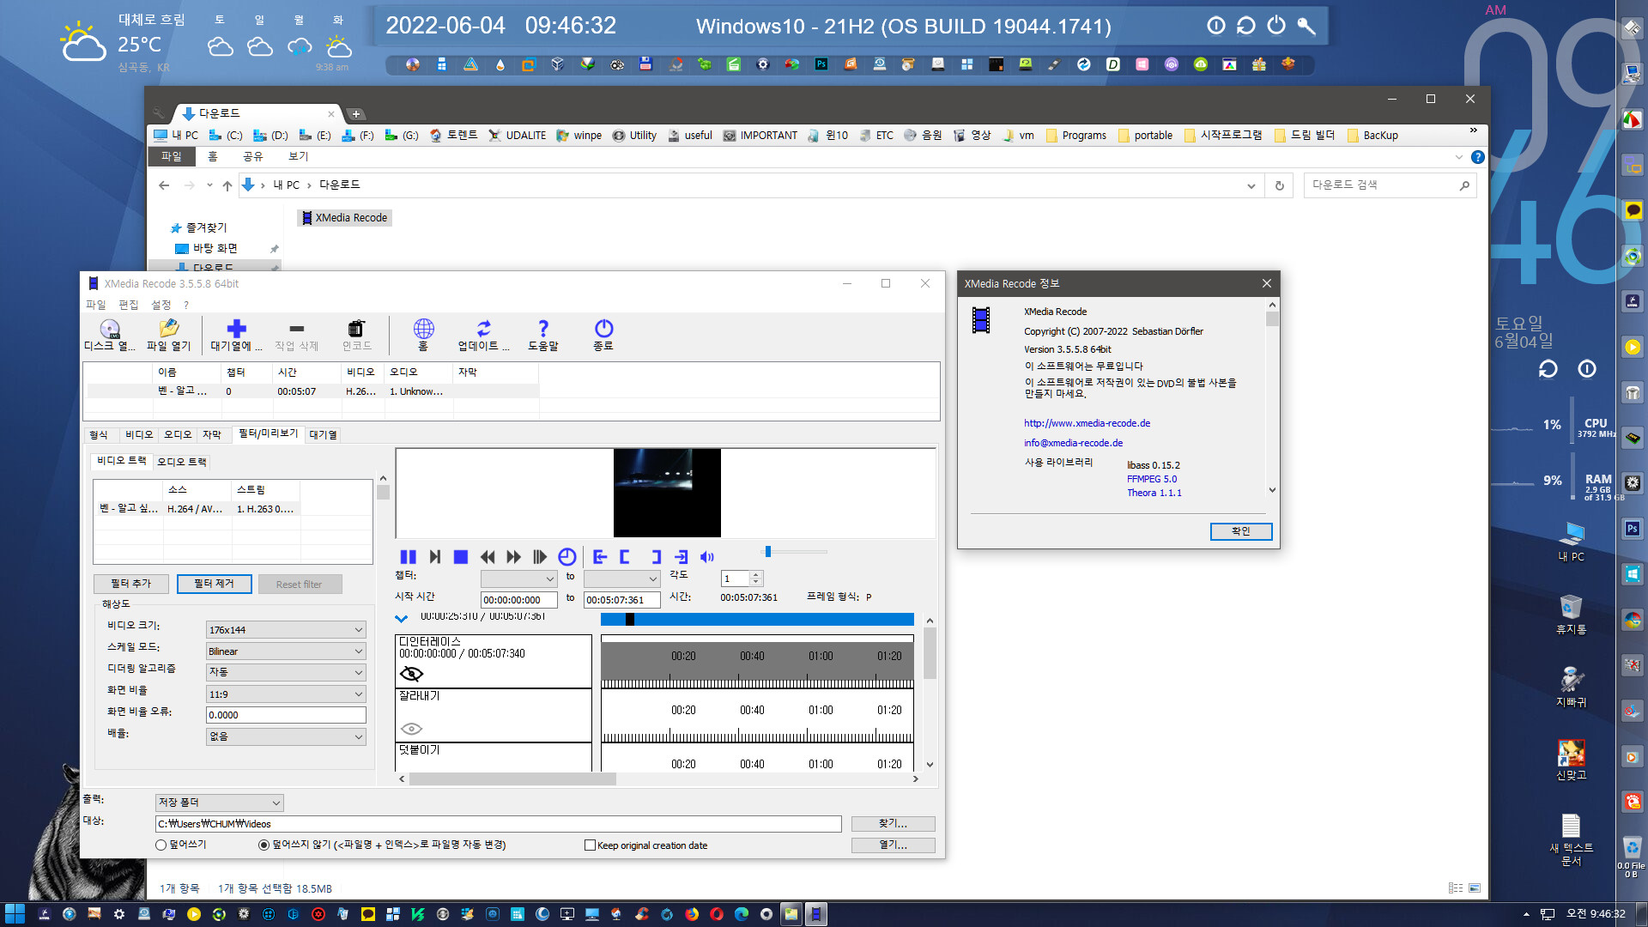Switch to the 비디오 tab
The width and height of the screenshot is (1648, 927).
click(x=139, y=435)
